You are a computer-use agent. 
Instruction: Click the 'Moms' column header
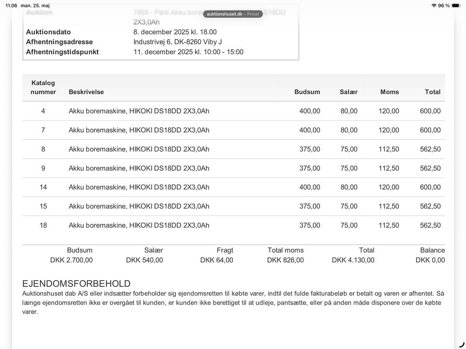(x=389, y=92)
